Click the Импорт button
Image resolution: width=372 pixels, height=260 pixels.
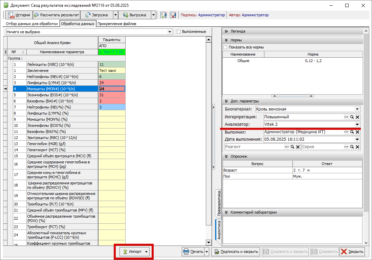(x=132, y=252)
